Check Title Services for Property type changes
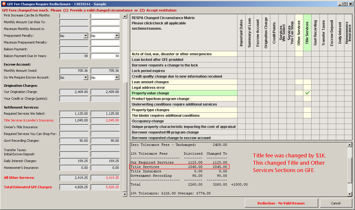This screenshot has width=355, height=210. (307, 110)
